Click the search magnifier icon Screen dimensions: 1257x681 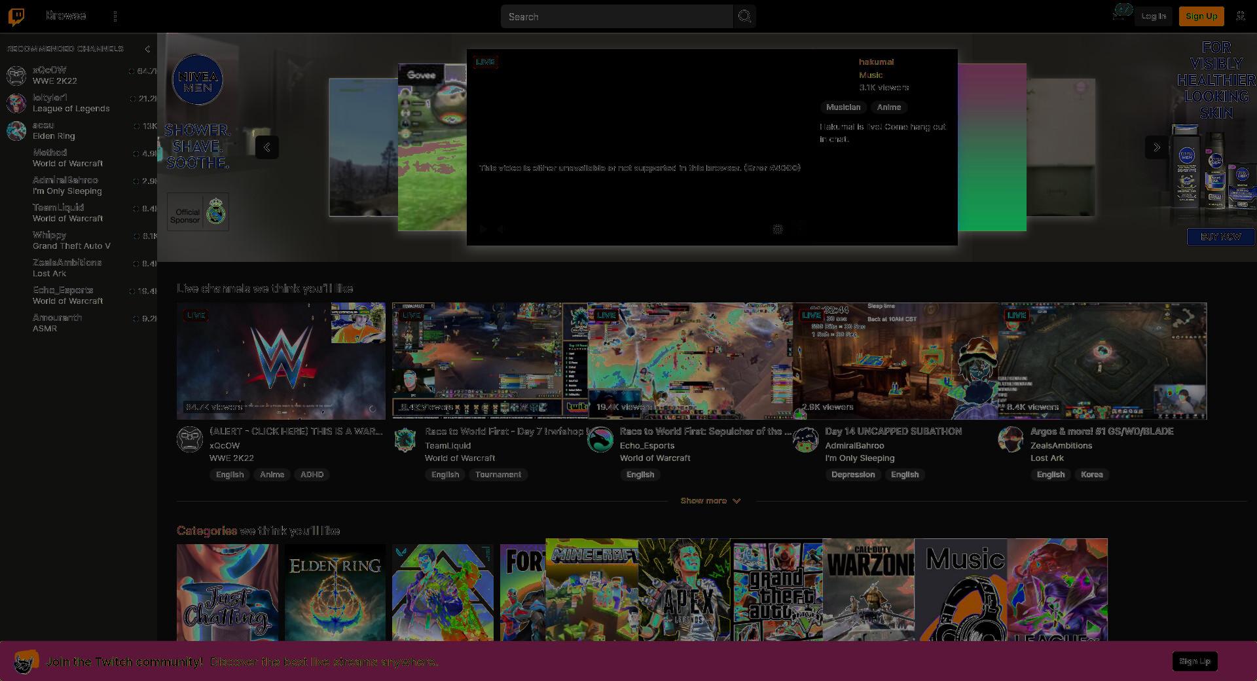pyautogui.click(x=744, y=16)
